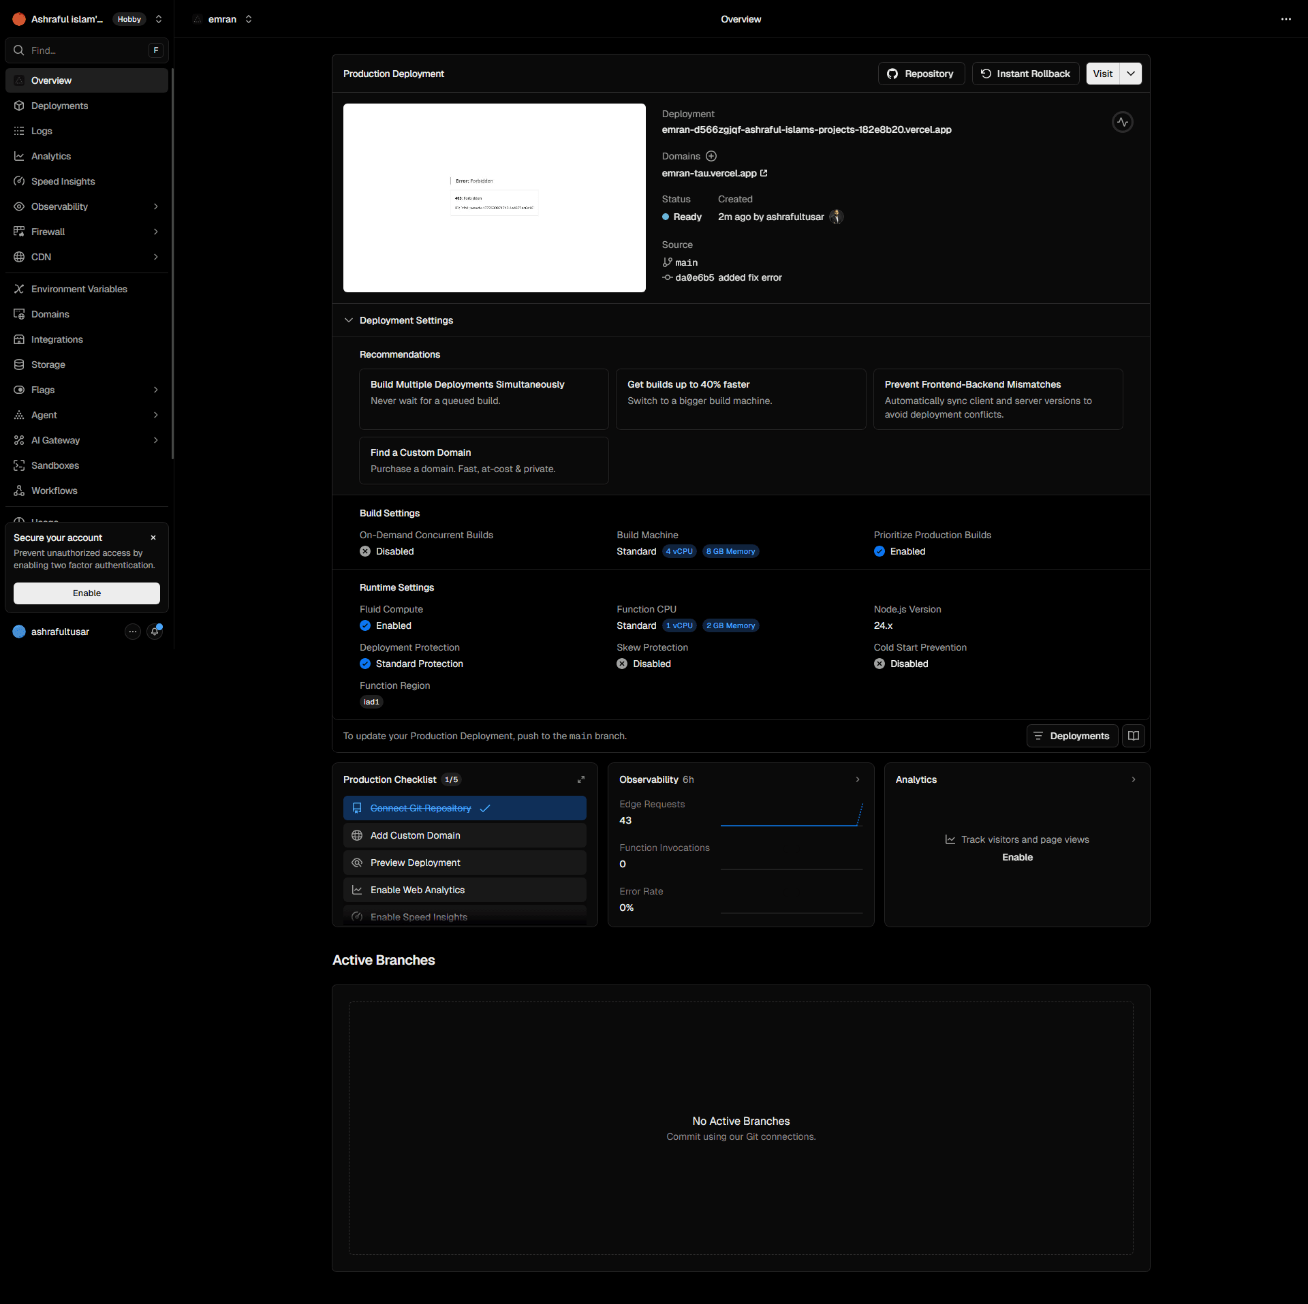The width and height of the screenshot is (1308, 1304).
Task: Select the Enable Web Analytics checklist item
Action: 465,890
